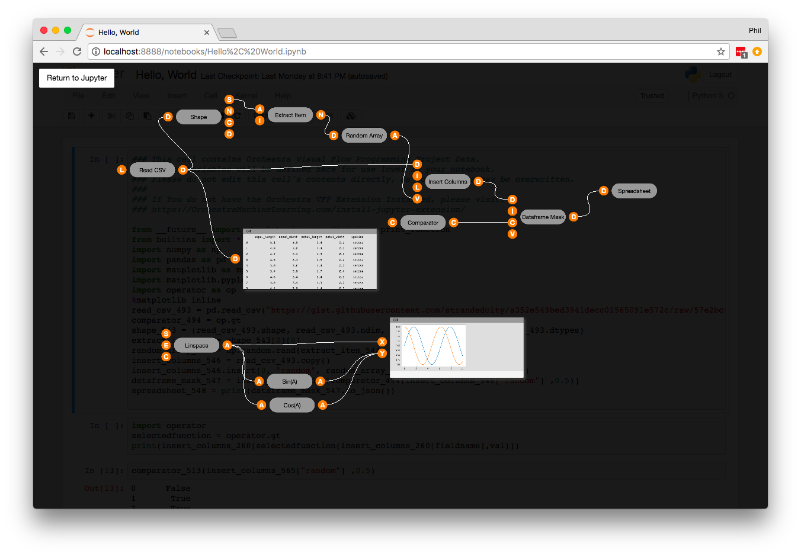Select the Cos(A) node
The image size is (801, 556).
[292, 406]
